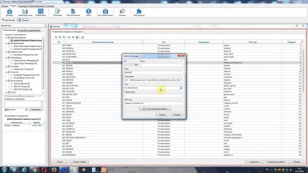Toggle checkbox for [nadejda] Надежда Логист
The height and width of the screenshot is (173, 308).
click(x=12, y=75)
